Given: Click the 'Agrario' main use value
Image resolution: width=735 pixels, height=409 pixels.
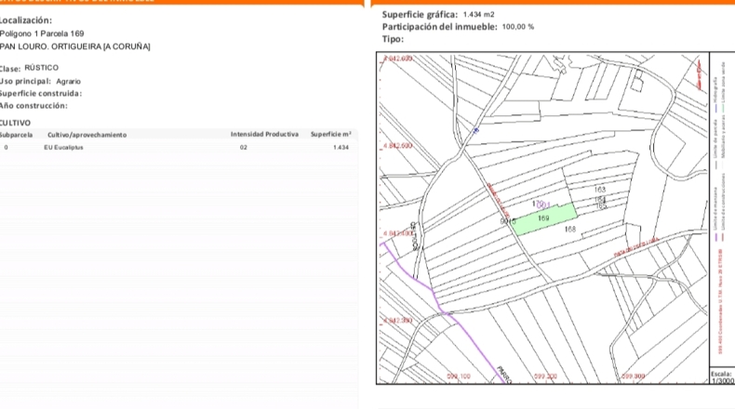Looking at the screenshot, I should 69,82.
